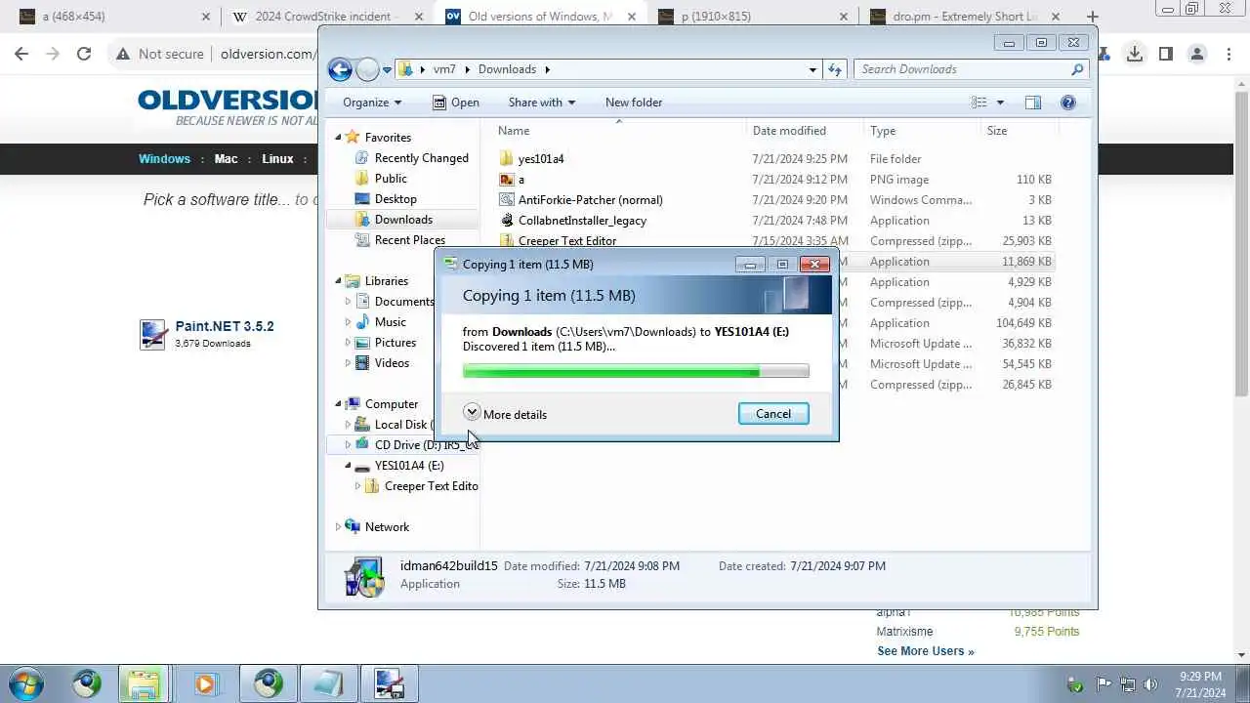This screenshot has height=703, width=1250.
Task: Click New folder in Explorer toolbar
Action: coord(634,103)
